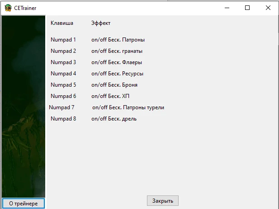The height and width of the screenshot is (209, 279).
Task: Select the Numpad 4 key label
Action: click(63, 74)
